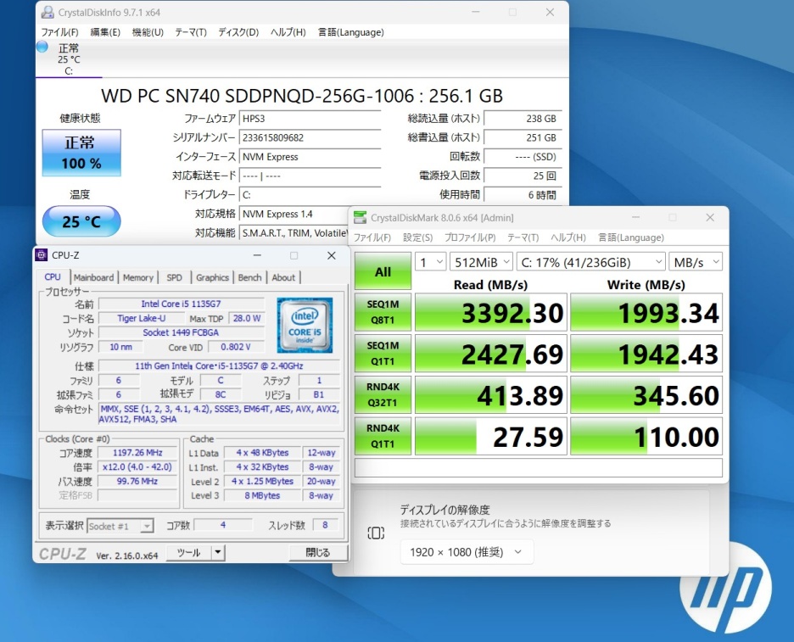Click the 正常 100% health status button
This screenshot has height=642, width=794.
click(x=81, y=153)
